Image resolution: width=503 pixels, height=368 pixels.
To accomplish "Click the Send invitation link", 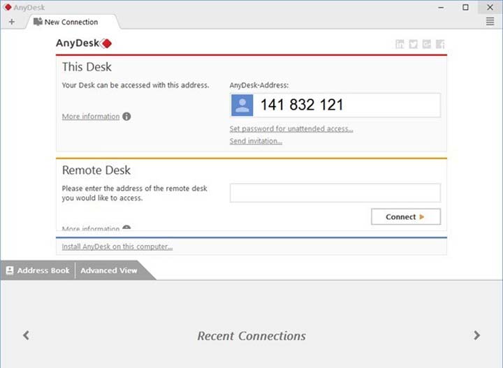I will pyautogui.click(x=256, y=141).
